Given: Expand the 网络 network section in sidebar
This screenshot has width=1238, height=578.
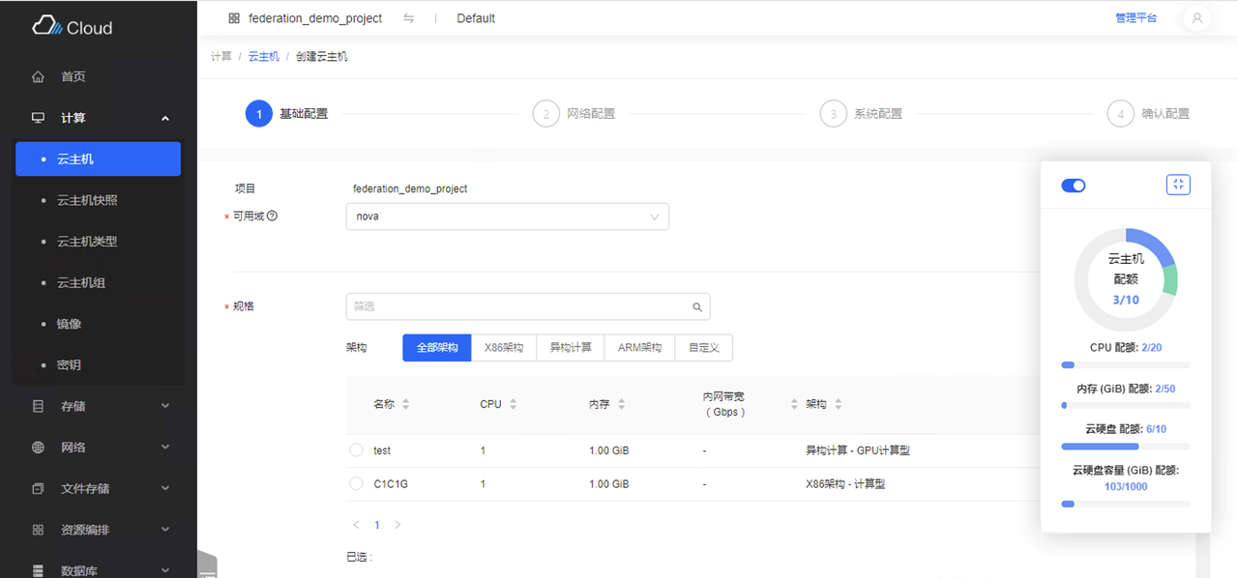Looking at the screenshot, I should [73, 447].
